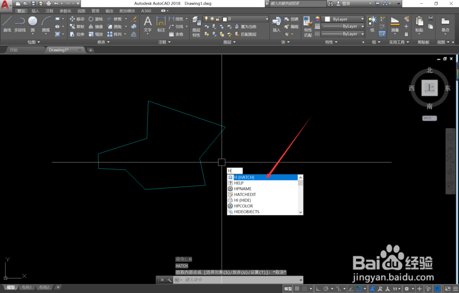Toggle clean screen in status bar
Image resolution: width=459 pixels, height=293 pixels.
[x=448, y=288]
